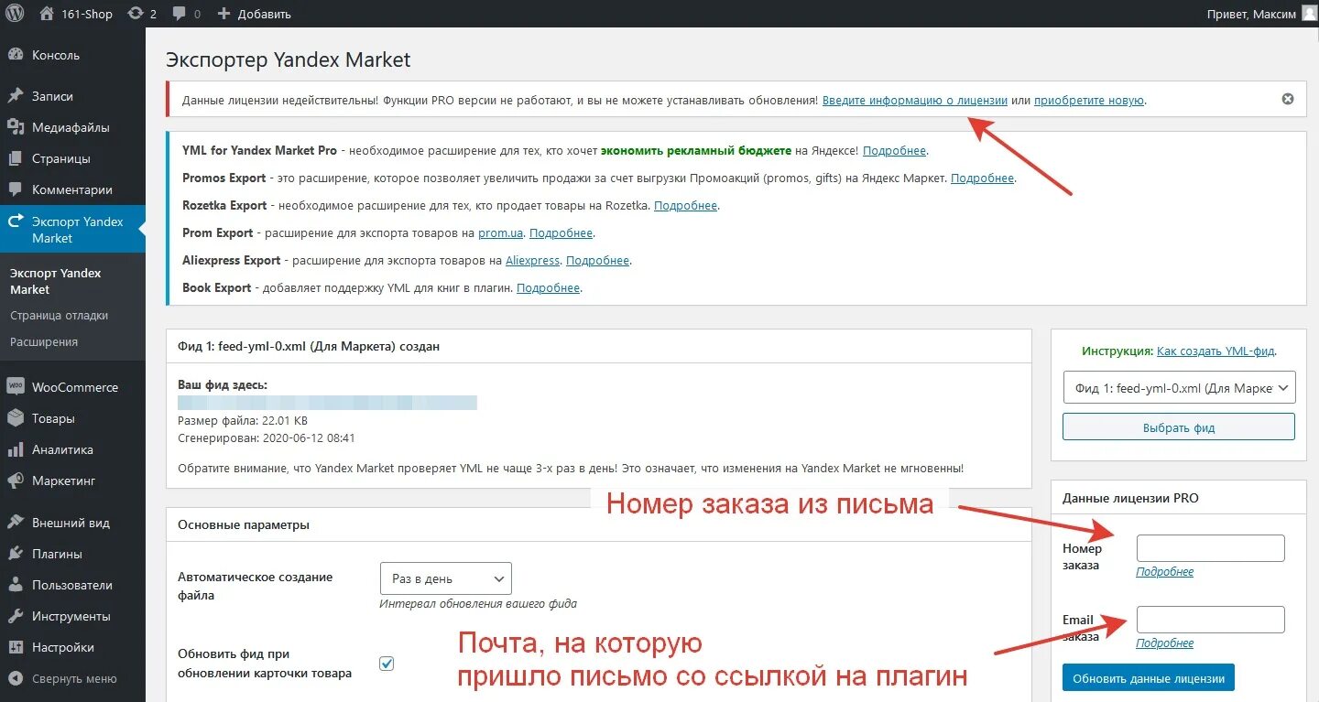The width and height of the screenshot is (1319, 702).
Task: Open Плагины menu label
Action: point(57,554)
